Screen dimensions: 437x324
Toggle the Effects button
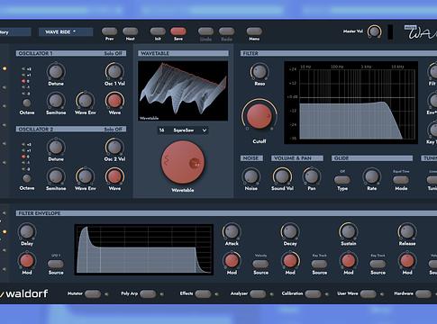click(x=203, y=293)
